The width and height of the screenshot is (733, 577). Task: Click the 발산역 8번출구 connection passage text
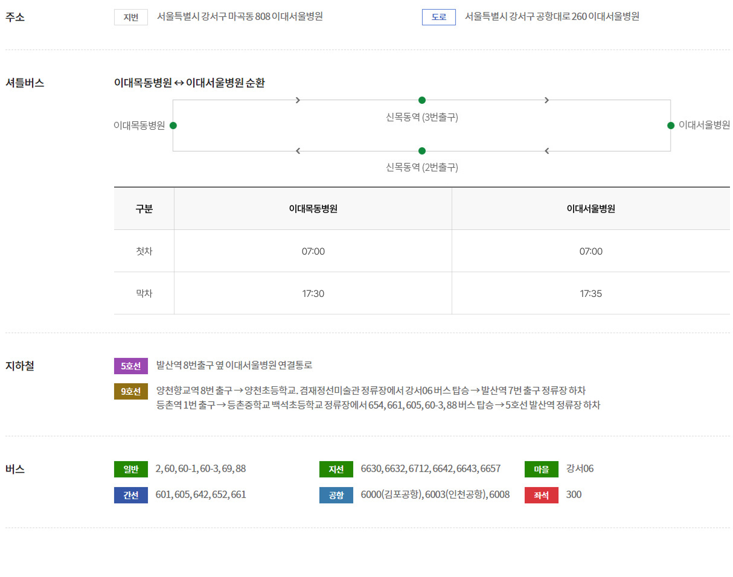234,365
